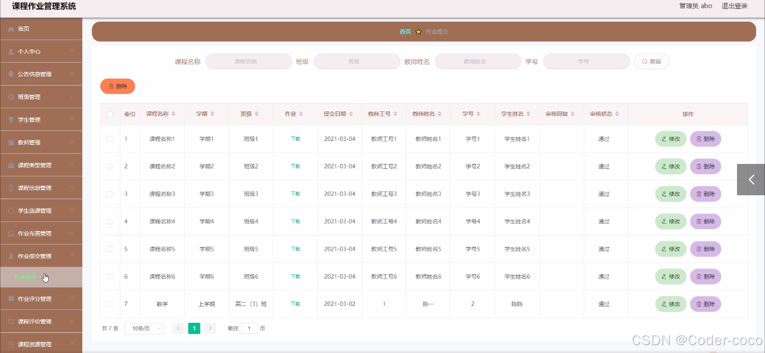The width and height of the screenshot is (765, 353).
Task: Click the 首页 home icon in sidebar
Action: 11,29
